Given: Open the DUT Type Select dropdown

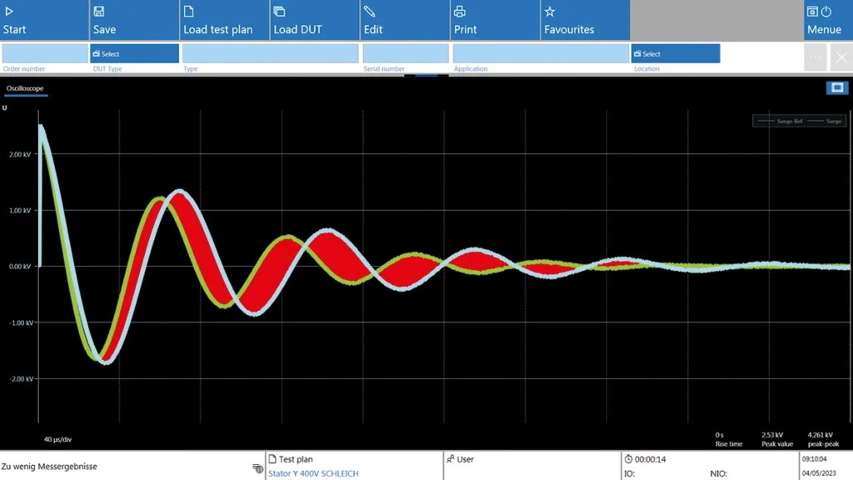Looking at the screenshot, I should pyautogui.click(x=134, y=53).
